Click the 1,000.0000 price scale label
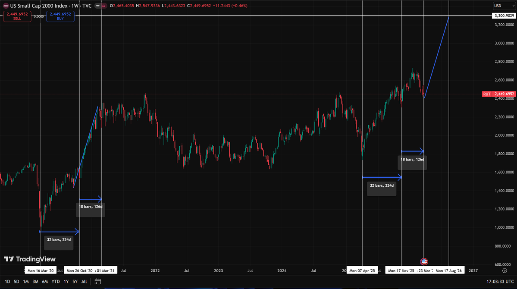The height and width of the screenshot is (289, 517). tap(504, 227)
